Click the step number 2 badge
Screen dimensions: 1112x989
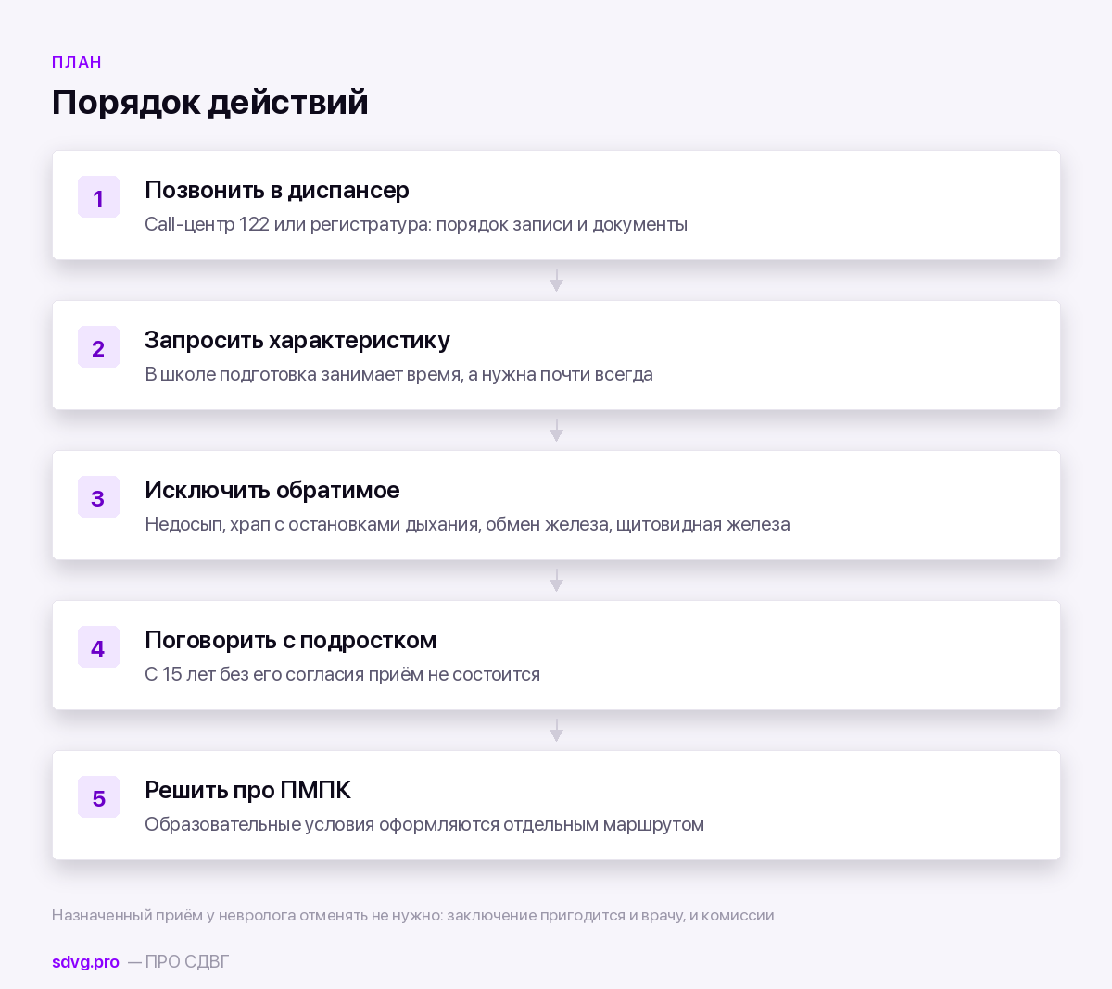point(98,347)
